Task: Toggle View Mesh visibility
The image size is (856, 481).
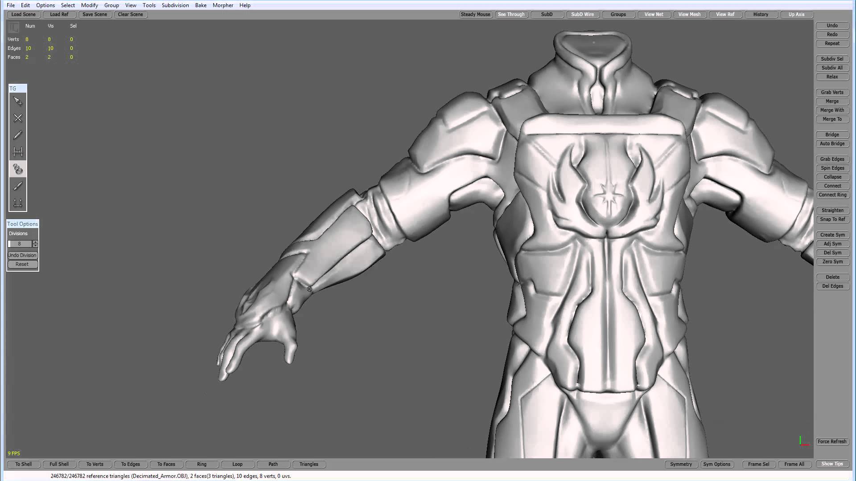Action: point(689,14)
